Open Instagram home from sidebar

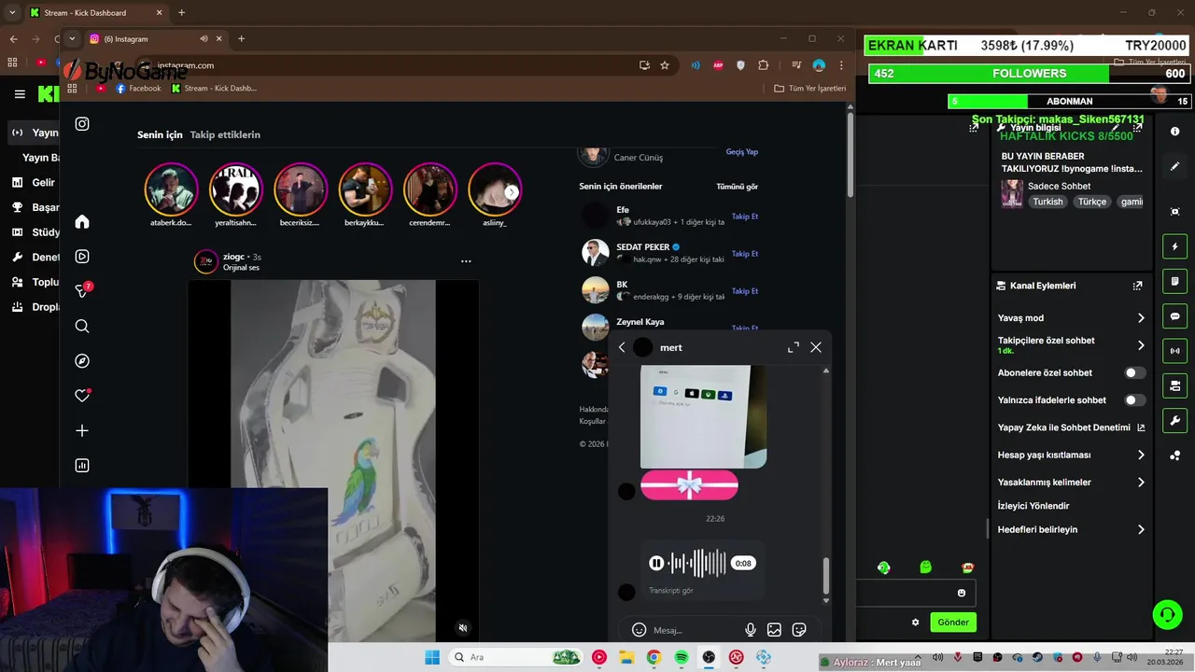(82, 221)
